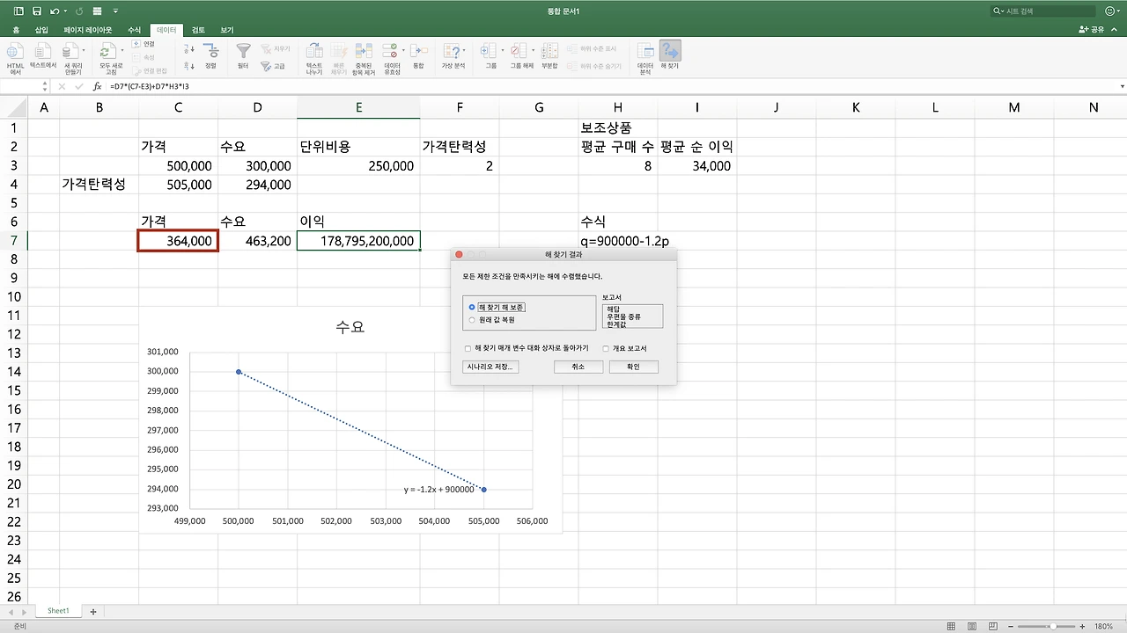Viewport: 1127px width, 633px height.
Task: Open the 정렬 sort dialog icon
Action: [210, 51]
